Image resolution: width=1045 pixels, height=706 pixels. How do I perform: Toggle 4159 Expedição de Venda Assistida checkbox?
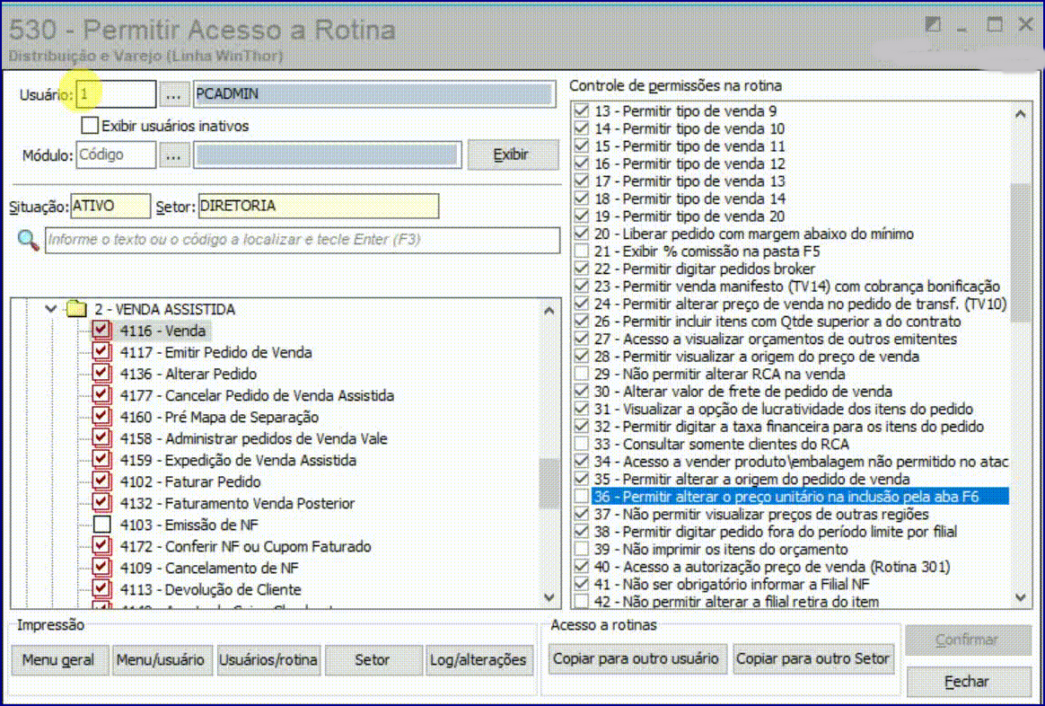coord(101,459)
